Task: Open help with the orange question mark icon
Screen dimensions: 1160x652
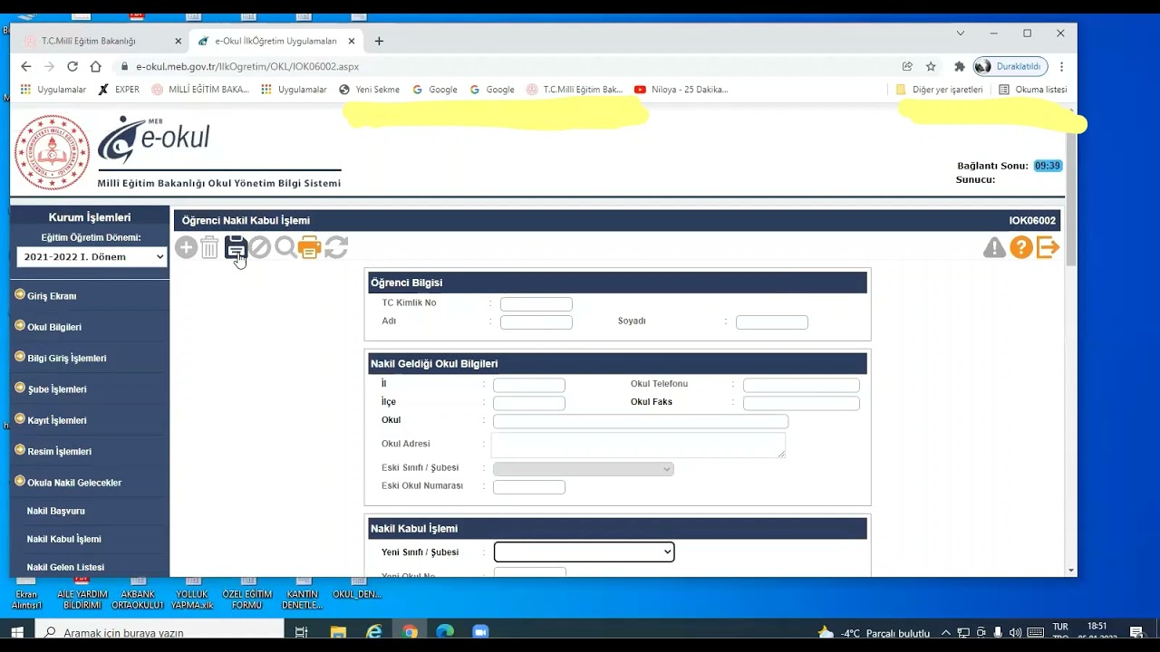Action: click(x=1021, y=247)
